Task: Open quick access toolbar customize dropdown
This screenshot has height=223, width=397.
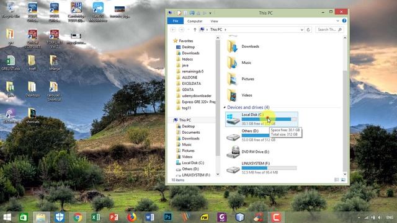Action: click(x=210, y=13)
